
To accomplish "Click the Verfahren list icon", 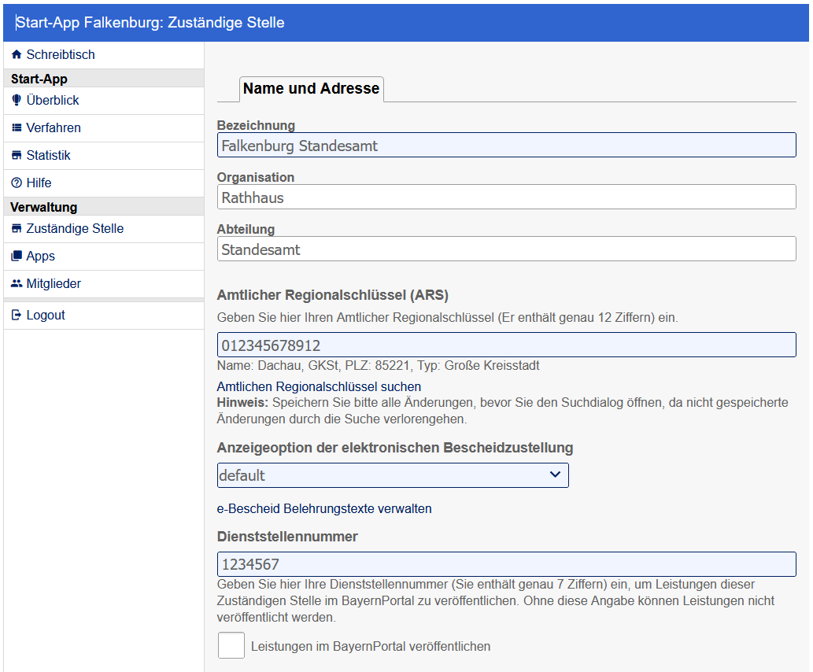I will (17, 128).
